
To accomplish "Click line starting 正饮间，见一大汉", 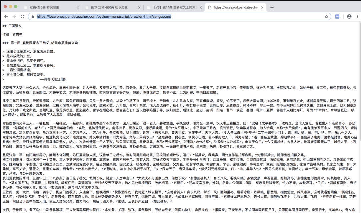I will pyautogui.click(x=180, y=196).
